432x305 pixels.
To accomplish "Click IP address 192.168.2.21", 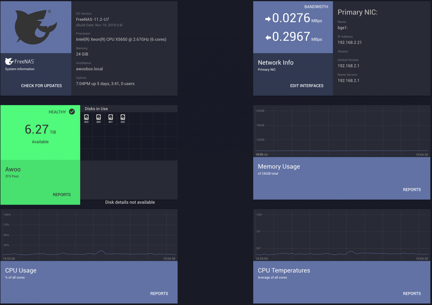I will 350,42.
